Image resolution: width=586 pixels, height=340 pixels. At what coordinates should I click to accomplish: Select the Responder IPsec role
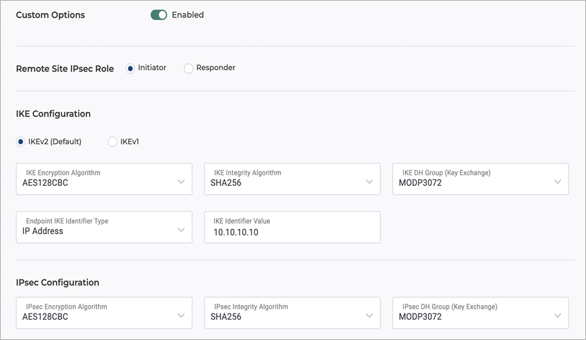[x=189, y=69]
